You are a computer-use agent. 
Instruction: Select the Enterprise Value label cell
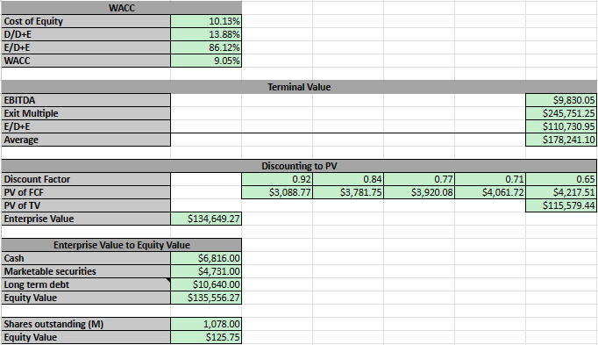86,219
